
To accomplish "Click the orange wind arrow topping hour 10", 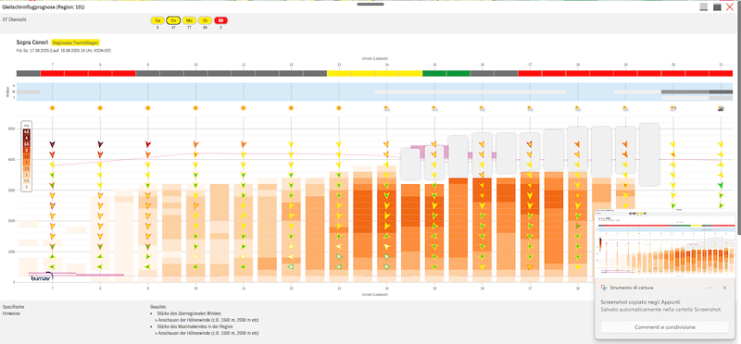I will 195,144.
